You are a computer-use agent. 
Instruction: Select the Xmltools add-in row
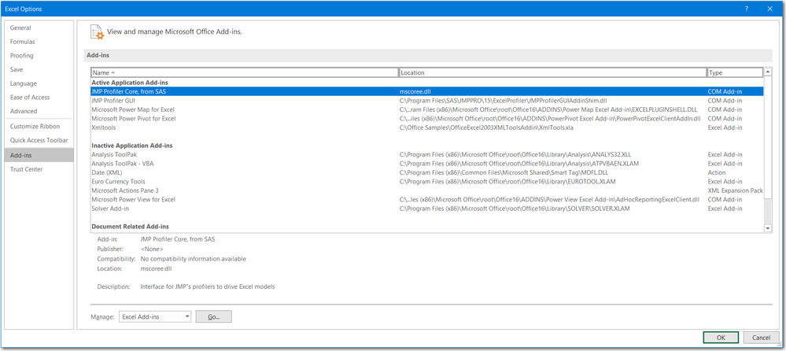(x=427, y=127)
